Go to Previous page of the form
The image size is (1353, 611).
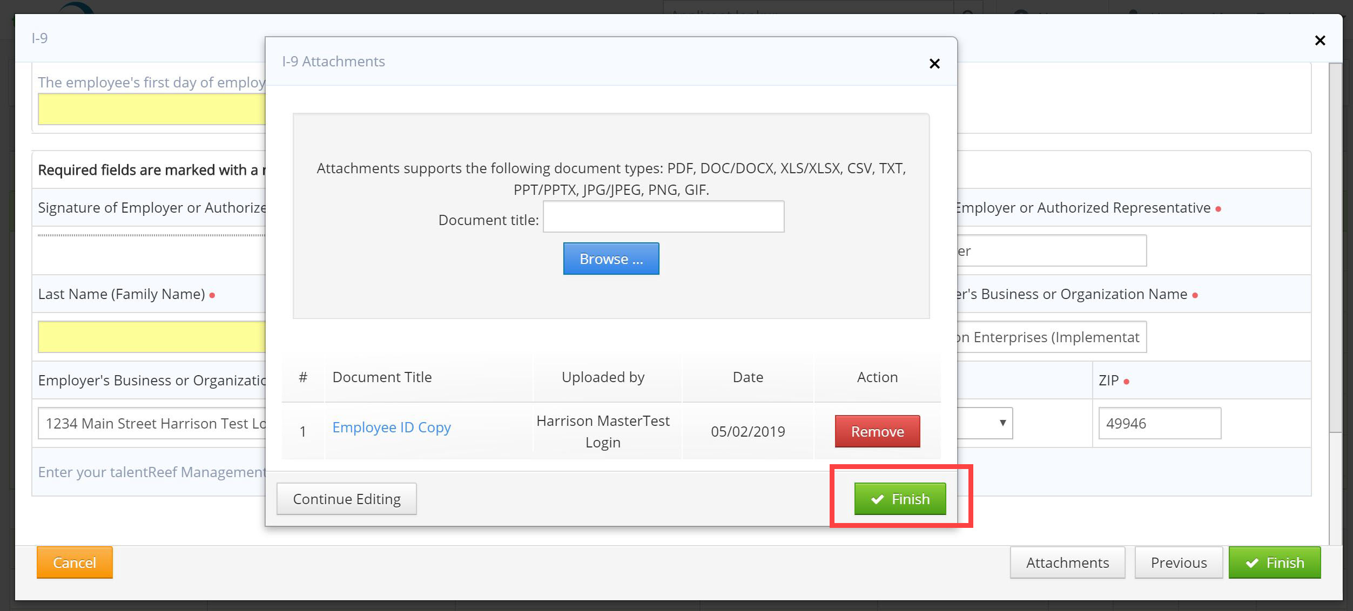point(1179,562)
